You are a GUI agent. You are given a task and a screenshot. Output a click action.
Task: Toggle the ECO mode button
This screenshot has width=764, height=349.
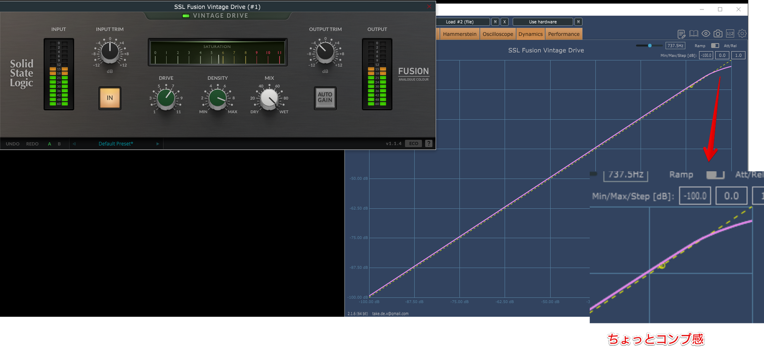tap(413, 144)
